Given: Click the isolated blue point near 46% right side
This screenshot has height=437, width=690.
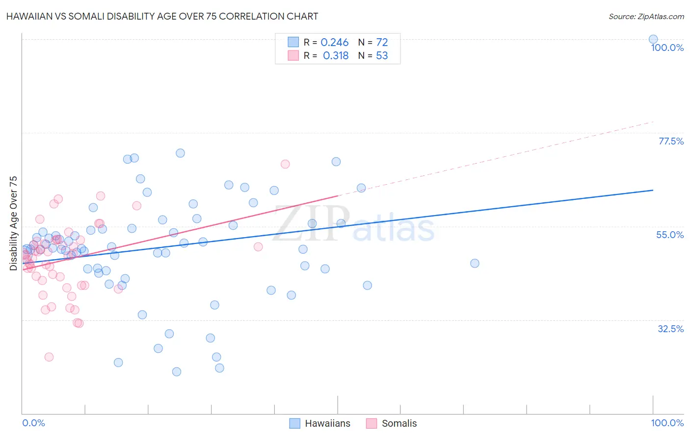Looking at the screenshot, I should pos(475,263).
